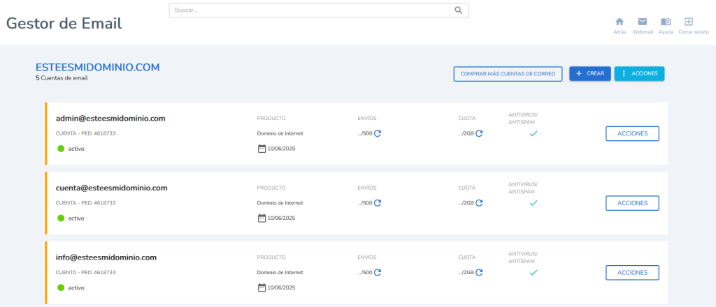Open Webmail via envelope icon
The image size is (716, 307).
[643, 22]
